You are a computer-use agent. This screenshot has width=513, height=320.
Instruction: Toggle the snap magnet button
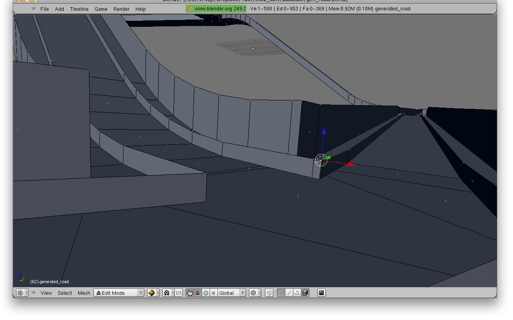point(269,293)
